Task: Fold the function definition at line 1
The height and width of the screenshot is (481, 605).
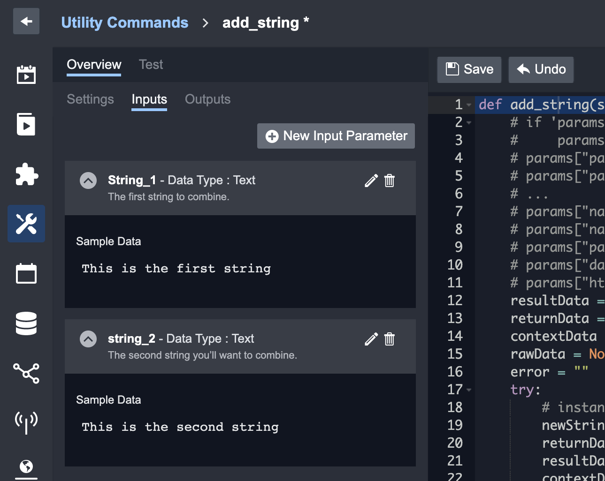Action: (469, 105)
